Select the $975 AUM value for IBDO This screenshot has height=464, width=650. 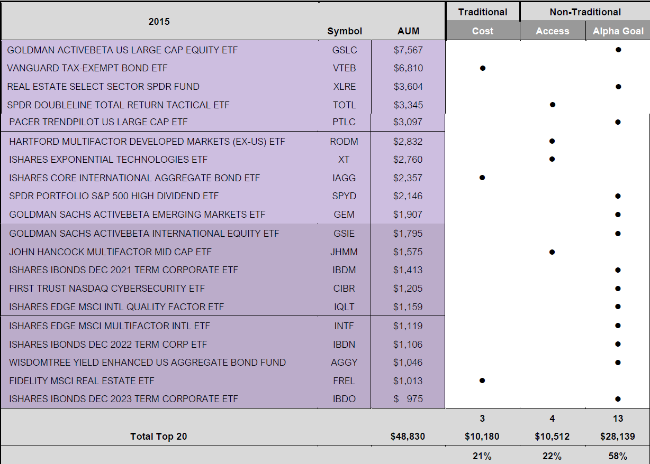408,399
